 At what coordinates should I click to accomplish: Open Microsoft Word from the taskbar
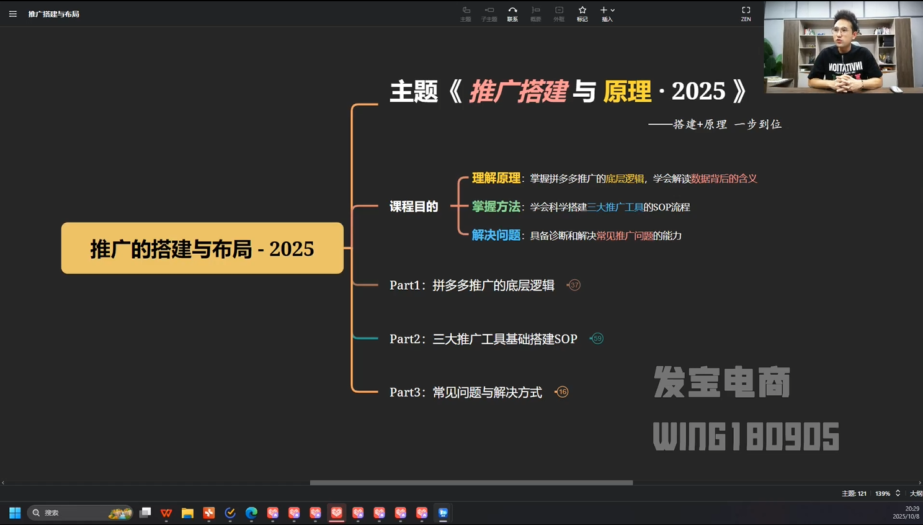click(166, 513)
